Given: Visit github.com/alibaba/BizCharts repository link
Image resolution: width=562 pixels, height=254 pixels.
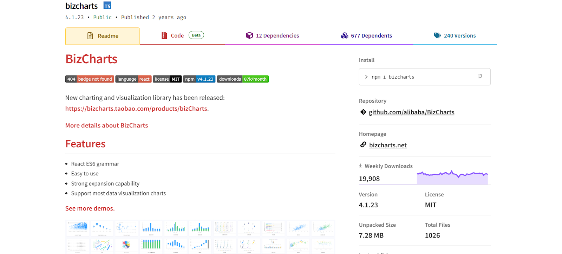Looking at the screenshot, I should click(411, 112).
